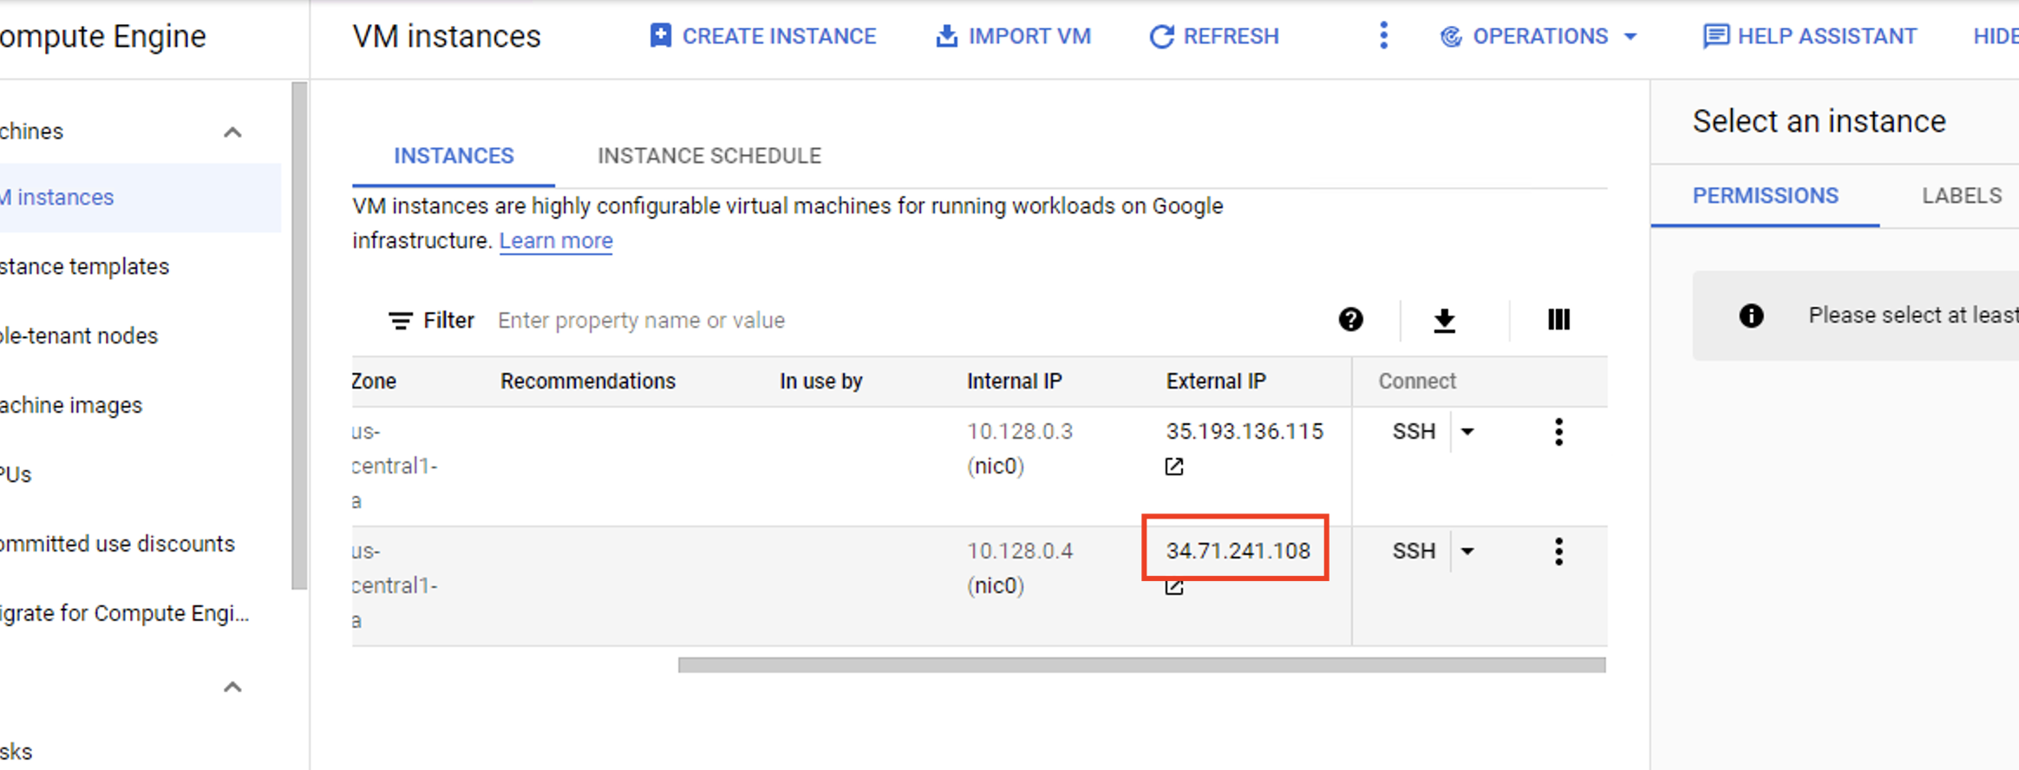The width and height of the screenshot is (2019, 770).
Task: Switch to the Labels tab
Action: pos(1962,196)
